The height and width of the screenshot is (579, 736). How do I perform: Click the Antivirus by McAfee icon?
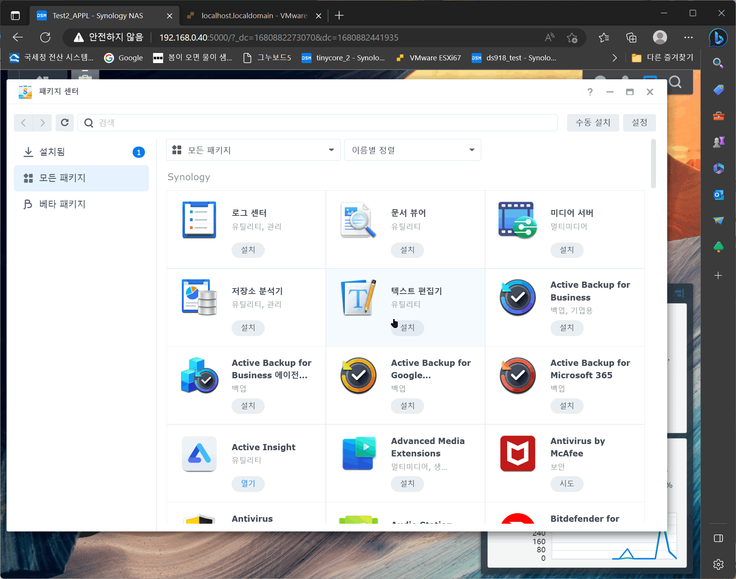518,453
